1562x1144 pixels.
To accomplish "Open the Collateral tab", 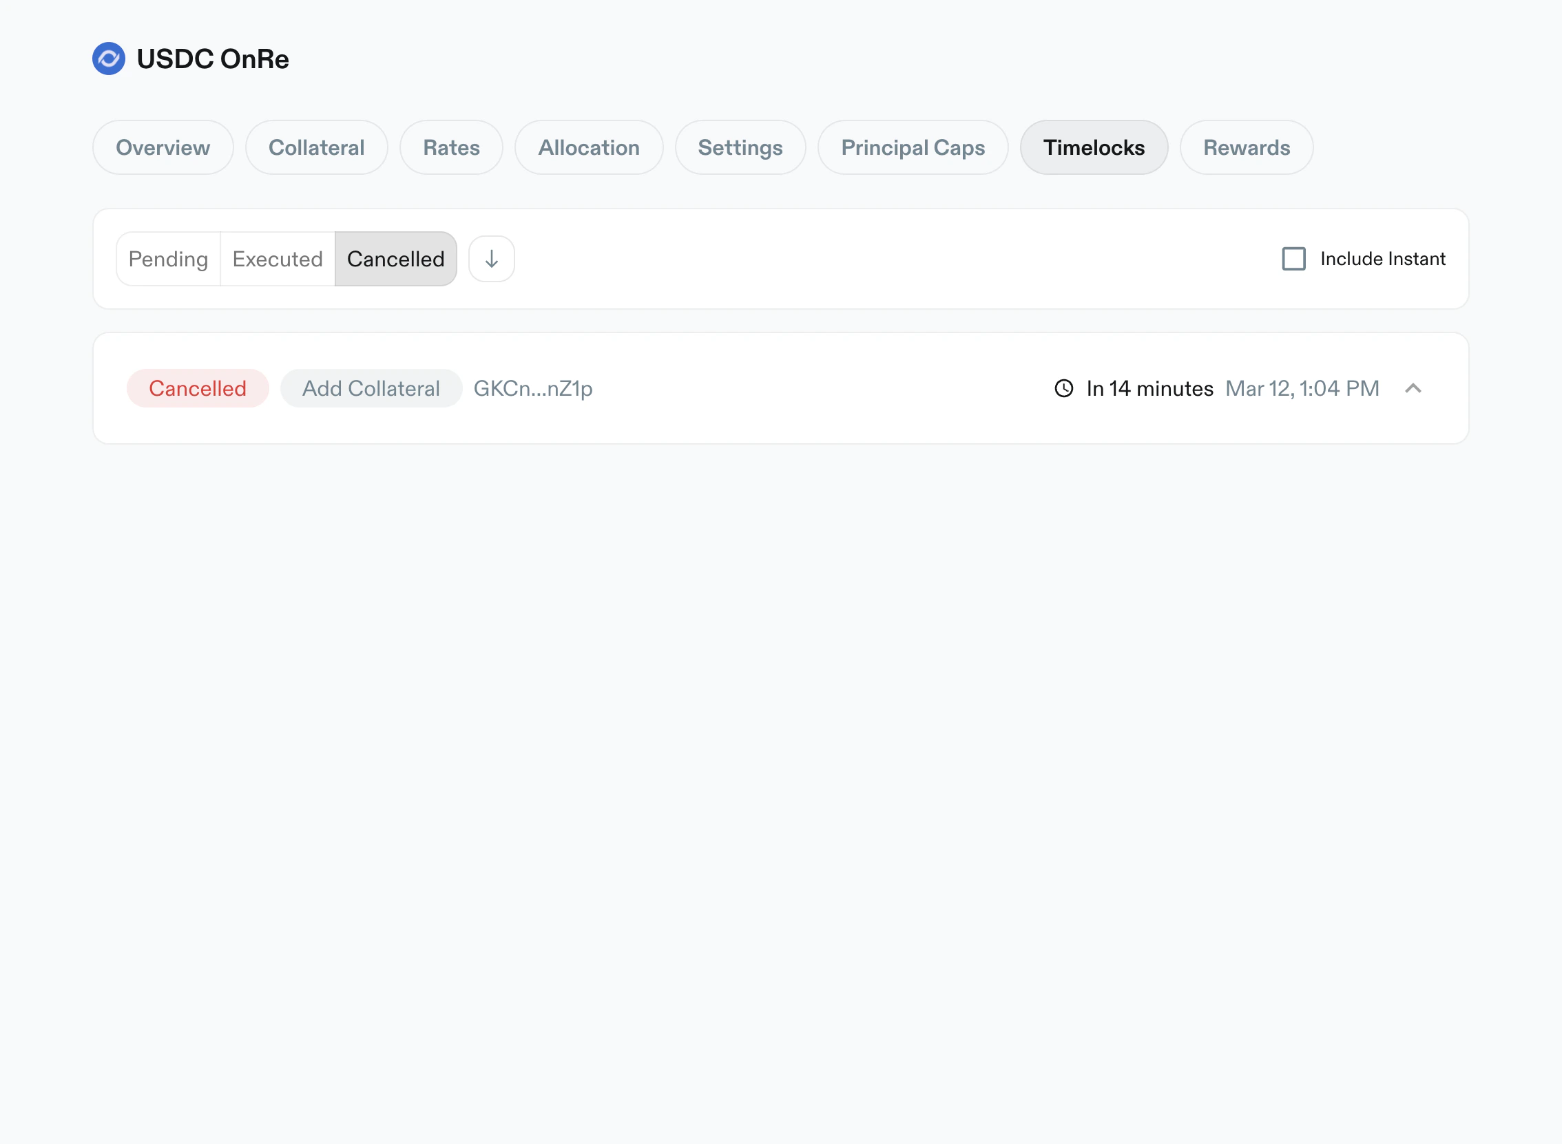I will click(x=317, y=147).
